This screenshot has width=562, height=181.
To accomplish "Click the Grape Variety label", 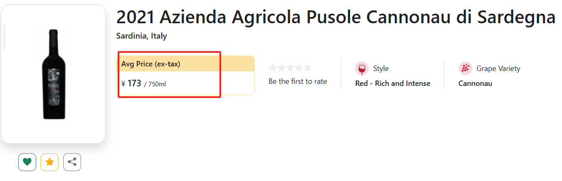I will 498,68.
